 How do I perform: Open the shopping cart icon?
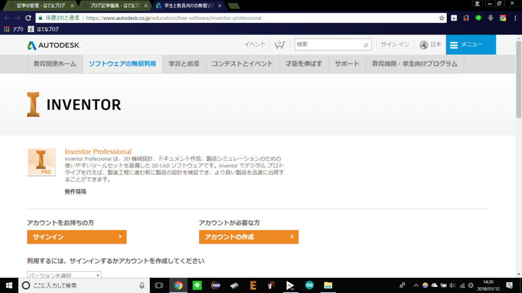(280, 45)
